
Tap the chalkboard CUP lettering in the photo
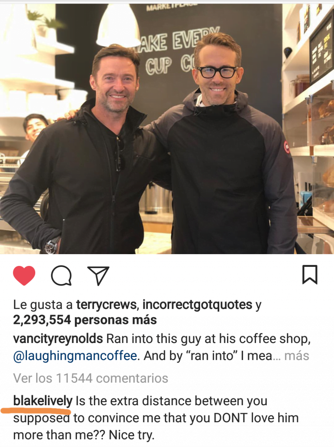pyautogui.click(x=159, y=66)
